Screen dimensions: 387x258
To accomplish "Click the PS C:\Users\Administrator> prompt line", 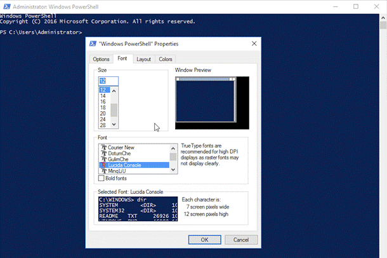I will 41,32.
